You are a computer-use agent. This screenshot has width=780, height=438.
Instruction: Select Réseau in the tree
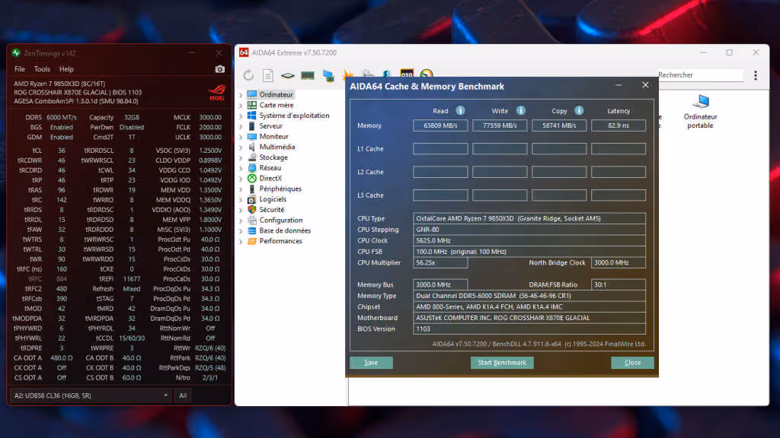tap(270, 167)
